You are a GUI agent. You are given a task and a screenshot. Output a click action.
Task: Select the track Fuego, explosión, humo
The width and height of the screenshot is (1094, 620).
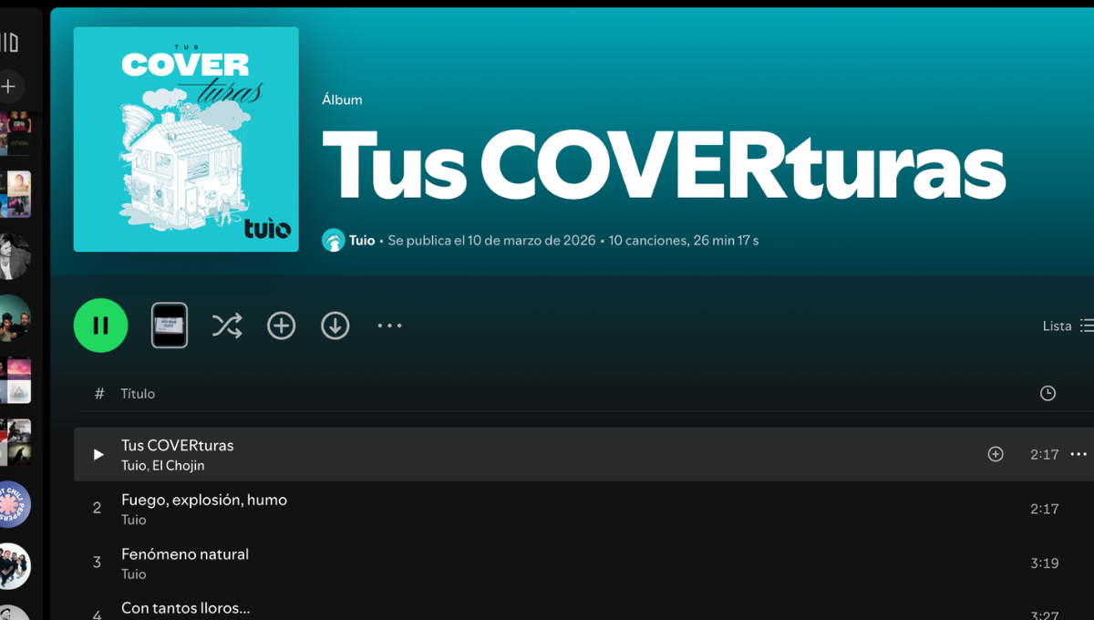pyautogui.click(x=204, y=500)
